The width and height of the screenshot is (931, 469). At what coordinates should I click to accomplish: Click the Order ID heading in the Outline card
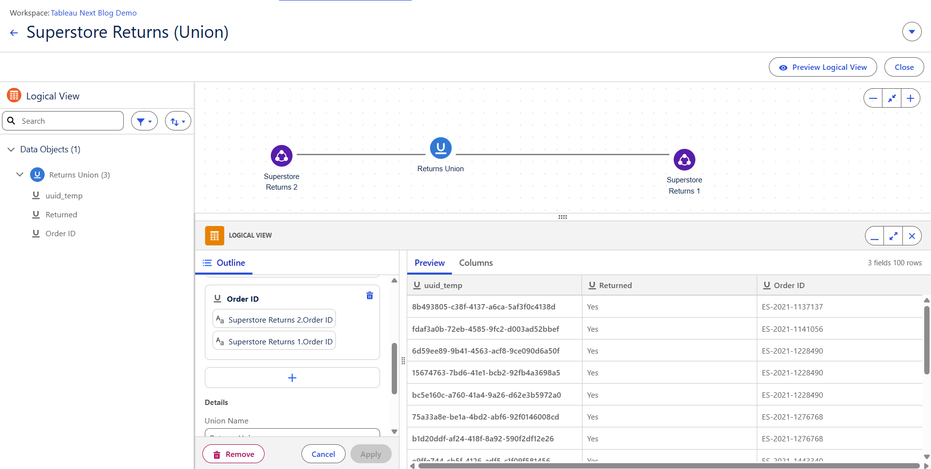click(x=243, y=299)
